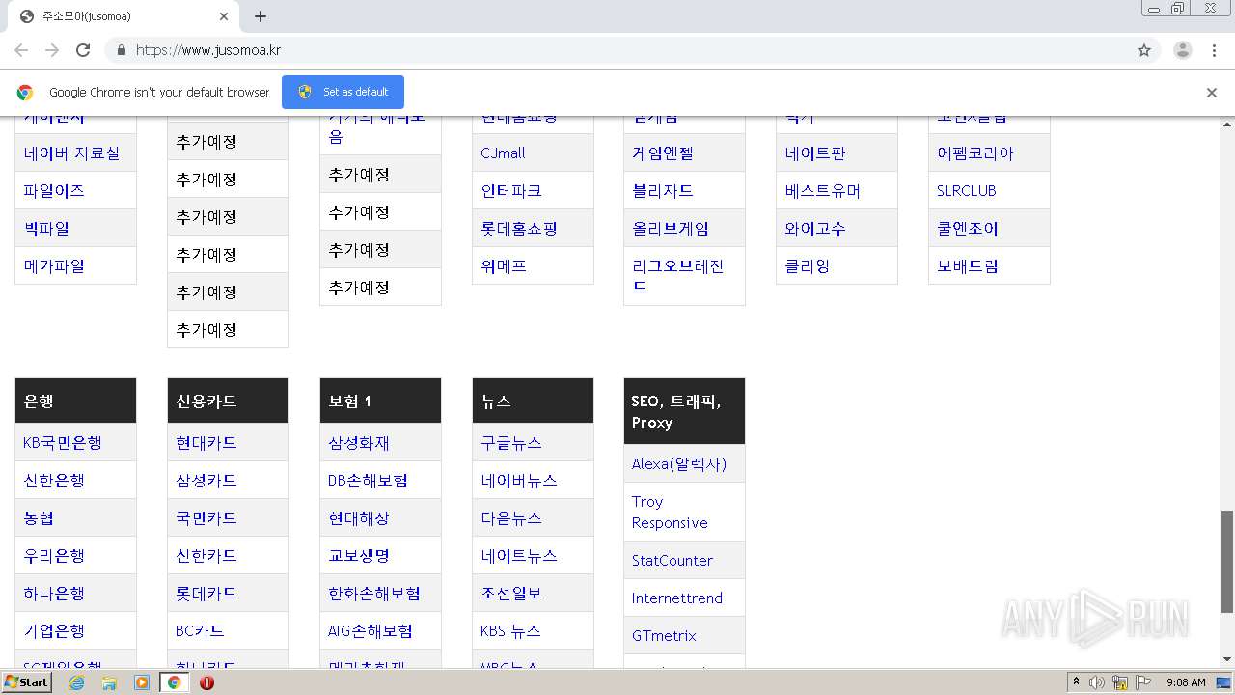
Task: Show hidden system tray icons
Action: click(x=1076, y=682)
